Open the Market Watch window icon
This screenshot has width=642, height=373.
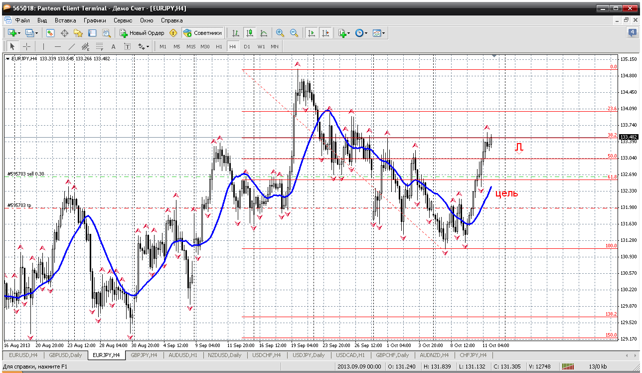click(50, 33)
